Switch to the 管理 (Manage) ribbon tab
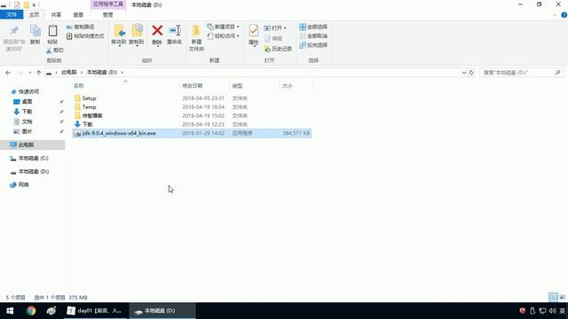Screen dimensions: 568x319 (107, 14)
